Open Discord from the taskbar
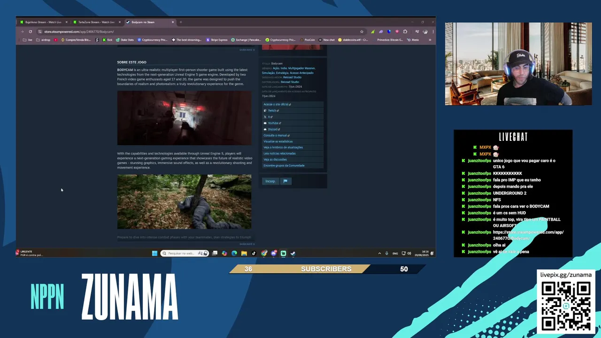601x338 pixels. pos(274,253)
